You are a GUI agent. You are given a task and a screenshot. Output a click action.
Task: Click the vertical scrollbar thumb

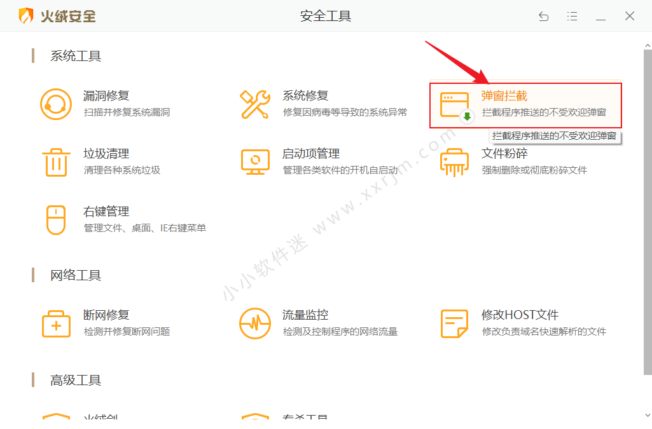[x=648, y=212]
